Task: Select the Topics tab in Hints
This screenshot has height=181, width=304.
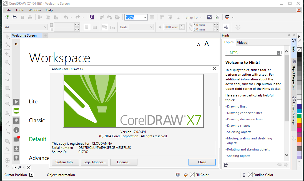Action: coord(228,42)
